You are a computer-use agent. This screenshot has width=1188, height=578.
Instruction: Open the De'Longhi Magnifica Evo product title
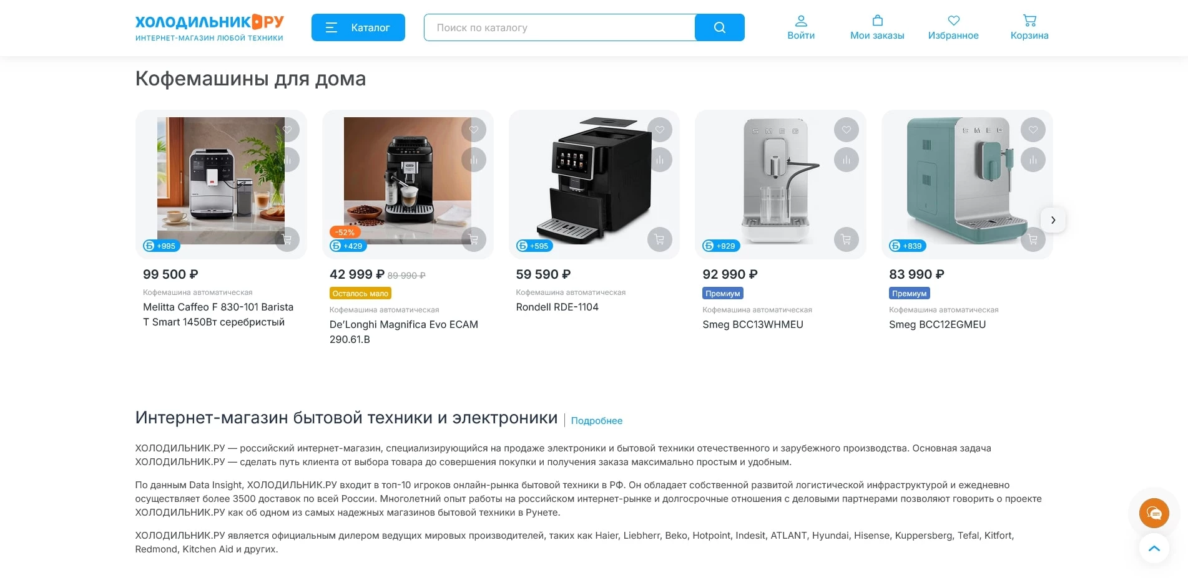[404, 332]
